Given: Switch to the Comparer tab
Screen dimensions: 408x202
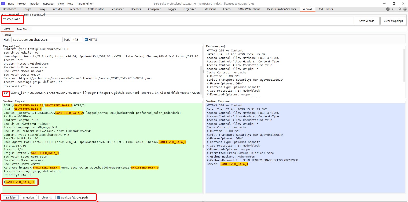Looking at the screenshot, I should [154, 9].
